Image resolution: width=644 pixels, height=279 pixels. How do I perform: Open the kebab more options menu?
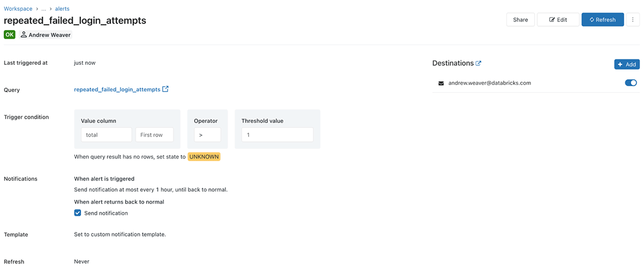coord(633,20)
